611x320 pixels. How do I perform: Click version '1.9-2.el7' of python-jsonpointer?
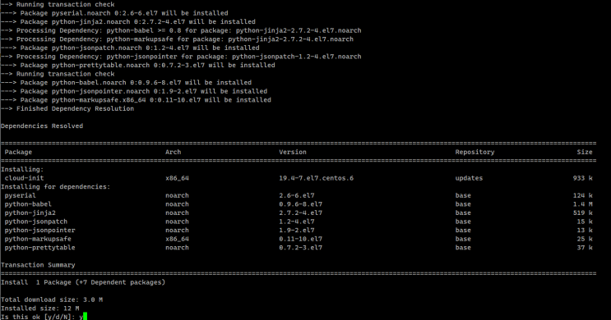pos(297,231)
